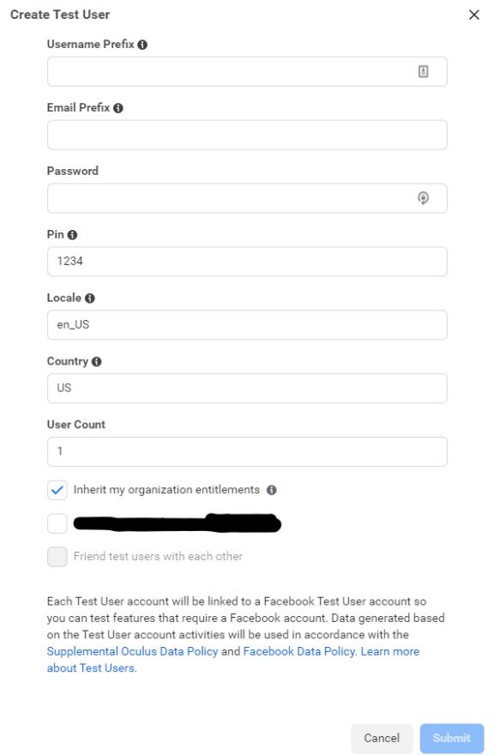Click the Country info icon

[x=96, y=361]
